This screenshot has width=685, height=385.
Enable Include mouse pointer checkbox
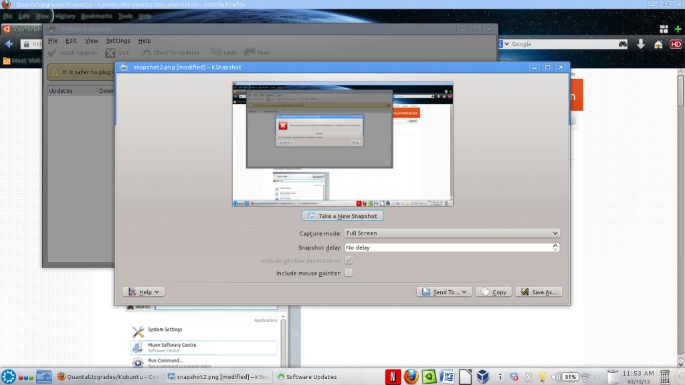[x=349, y=273]
